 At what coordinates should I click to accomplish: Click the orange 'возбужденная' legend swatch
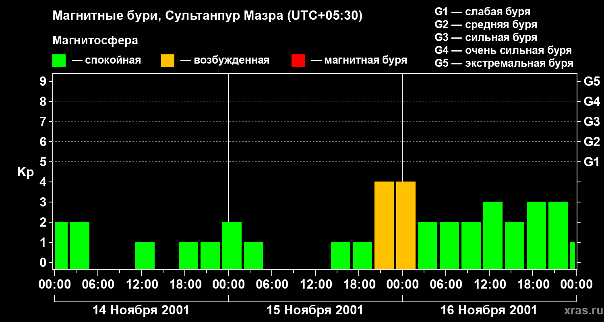168,61
